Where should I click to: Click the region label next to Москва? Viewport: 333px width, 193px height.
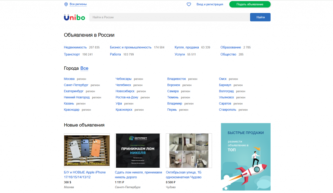tap(82, 79)
